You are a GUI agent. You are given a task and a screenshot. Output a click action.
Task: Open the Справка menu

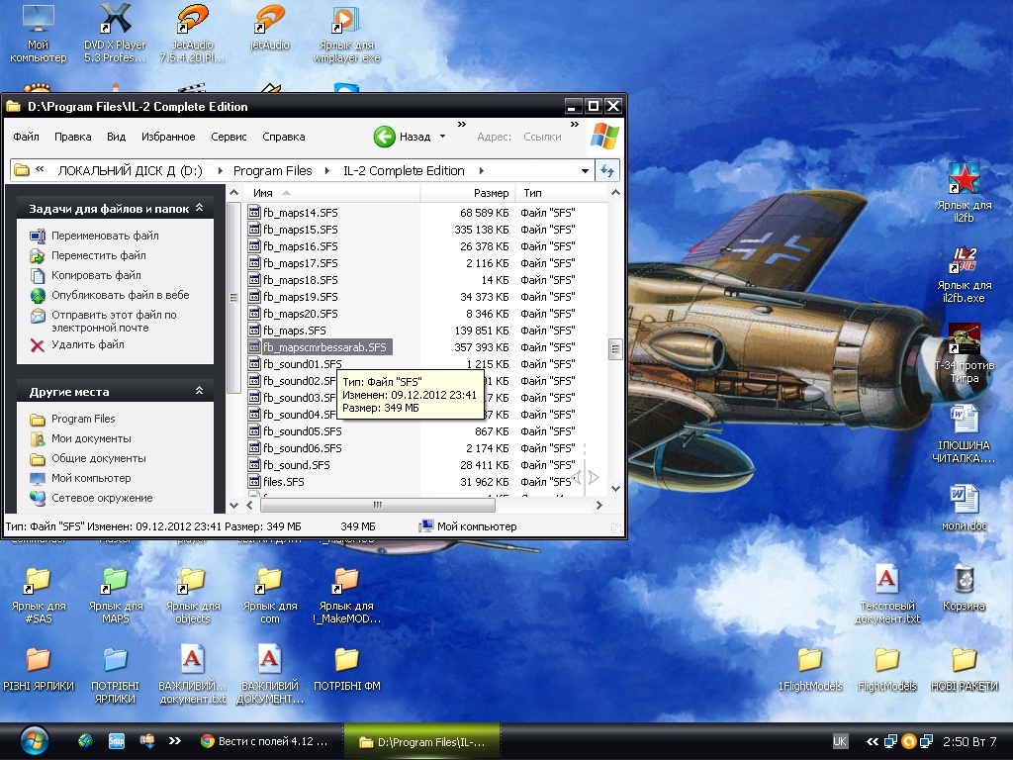click(x=284, y=137)
